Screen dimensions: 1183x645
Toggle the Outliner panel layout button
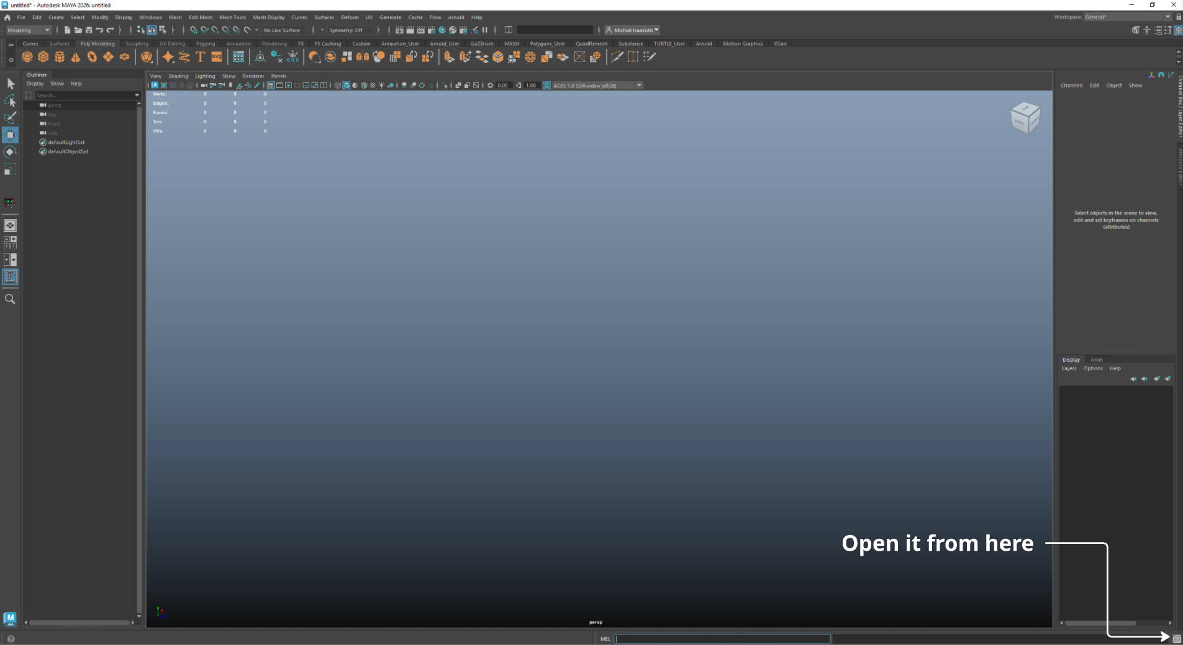pyautogui.click(x=10, y=277)
